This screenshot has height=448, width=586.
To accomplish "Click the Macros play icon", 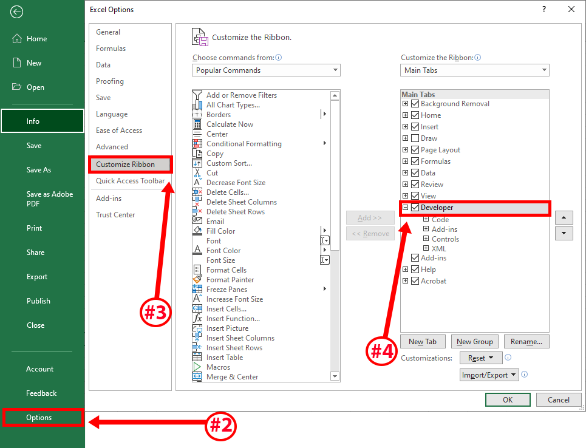I will tap(197, 367).
